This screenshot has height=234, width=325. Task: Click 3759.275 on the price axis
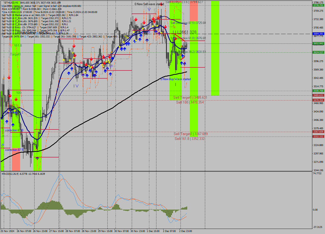(x=319, y=11)
